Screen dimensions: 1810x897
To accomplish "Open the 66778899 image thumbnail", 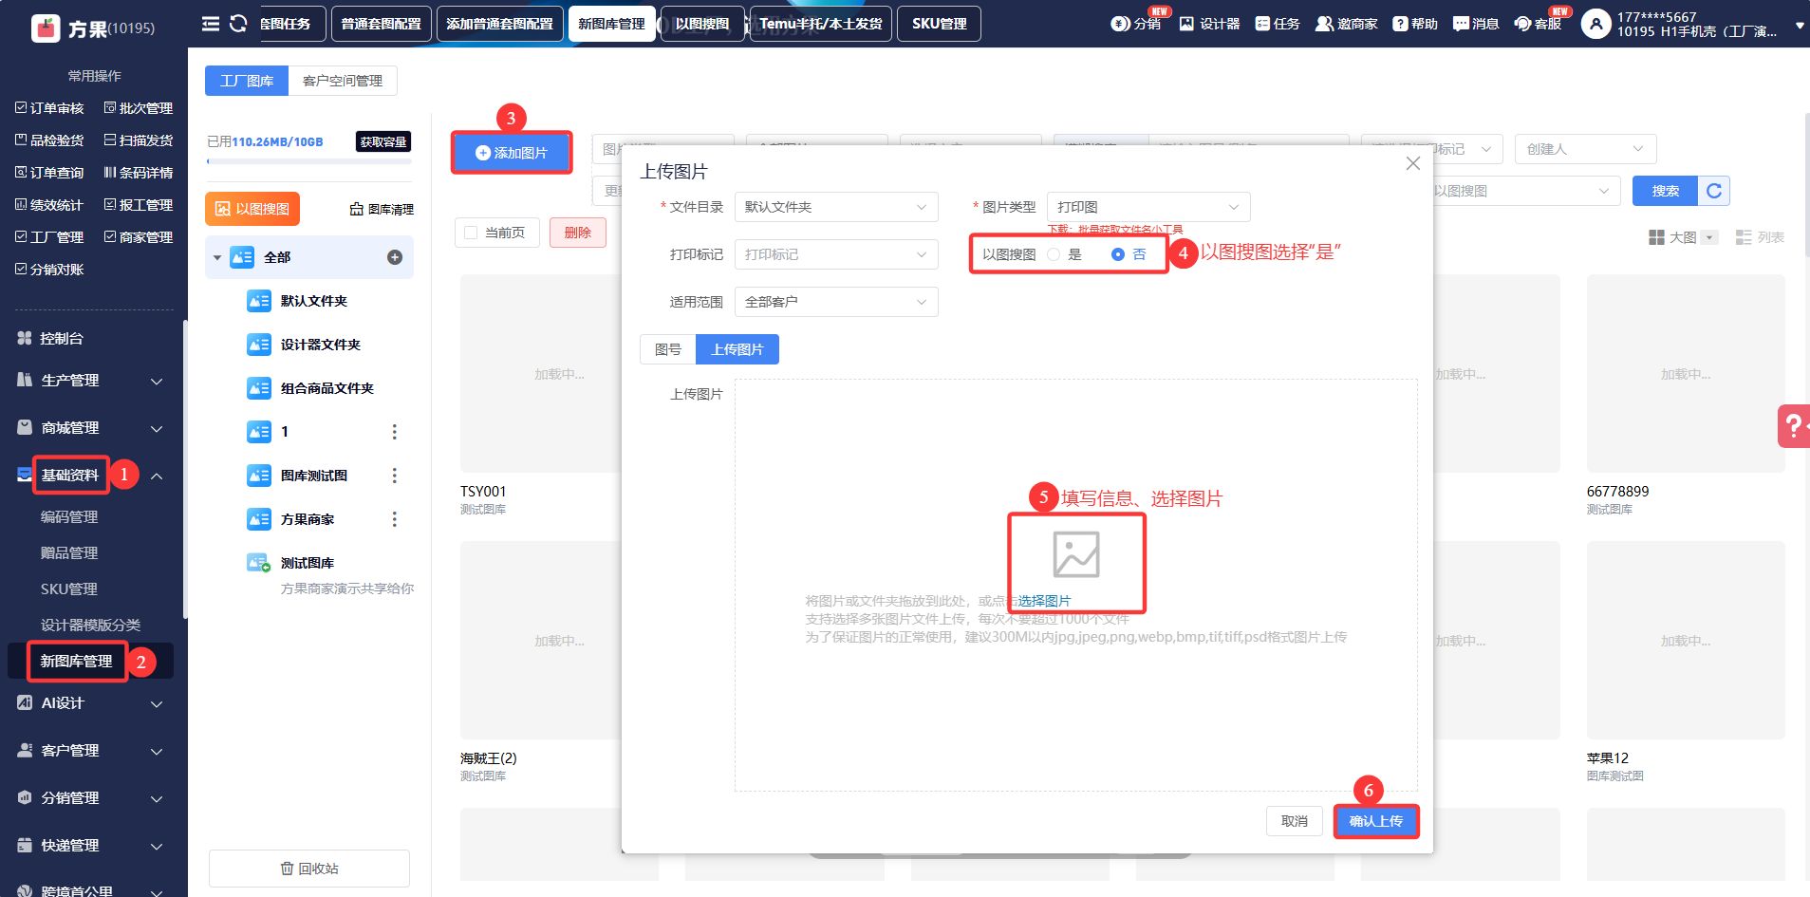I will 1686,374.
